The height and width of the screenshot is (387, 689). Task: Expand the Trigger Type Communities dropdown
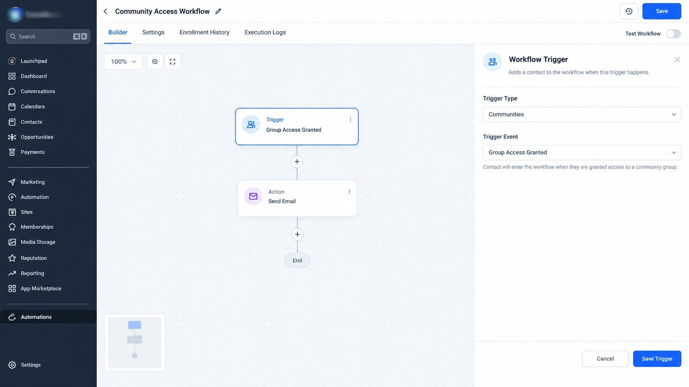pyautogui.click(x=582, y=114)
